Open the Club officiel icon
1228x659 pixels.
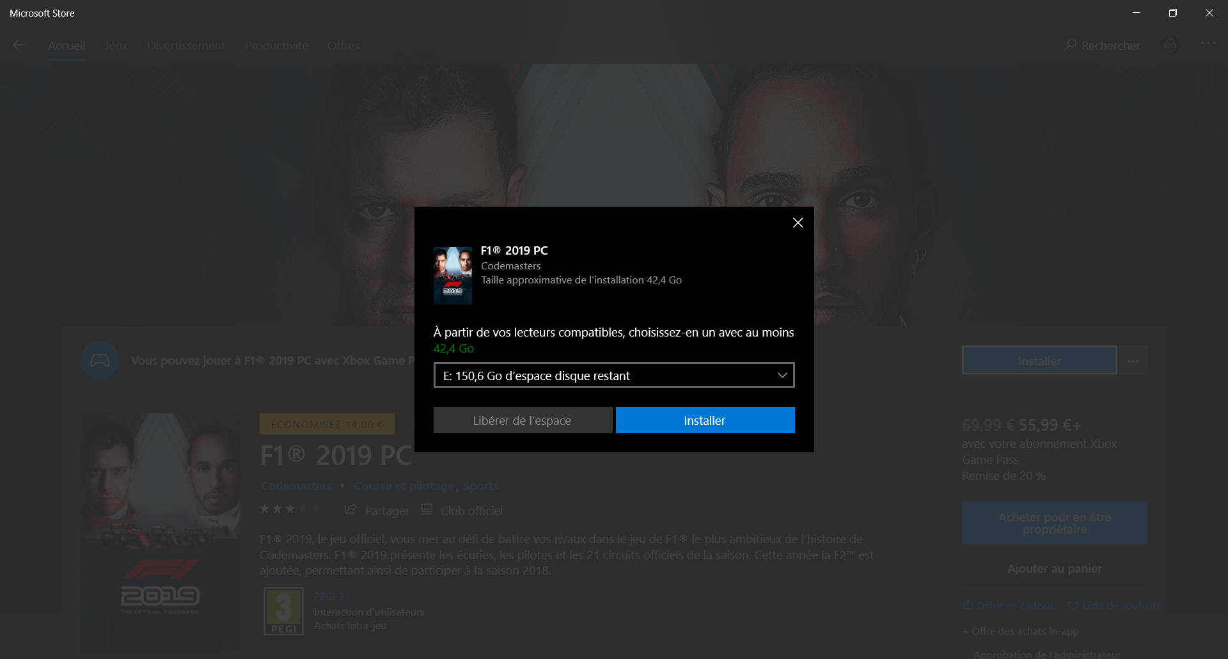(x=427, y=509)
